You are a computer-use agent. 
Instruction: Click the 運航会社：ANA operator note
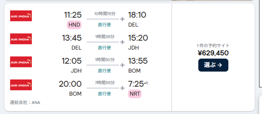pyautogui.click(x=25, y=103)
